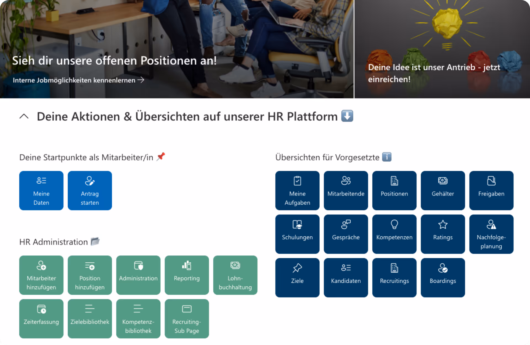Screen dimensions: 530x345
Task: Select the Antrag starten tile
Action: tap(90, 190)
